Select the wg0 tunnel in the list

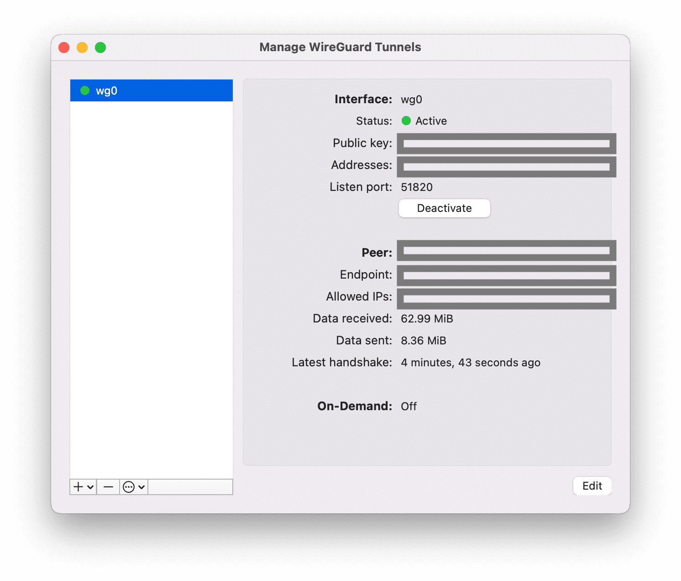point(151,90)
